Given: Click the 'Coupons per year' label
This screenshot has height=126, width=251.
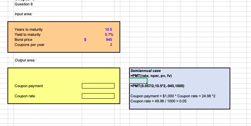Looking at the screenshot, I should (30, 45).
